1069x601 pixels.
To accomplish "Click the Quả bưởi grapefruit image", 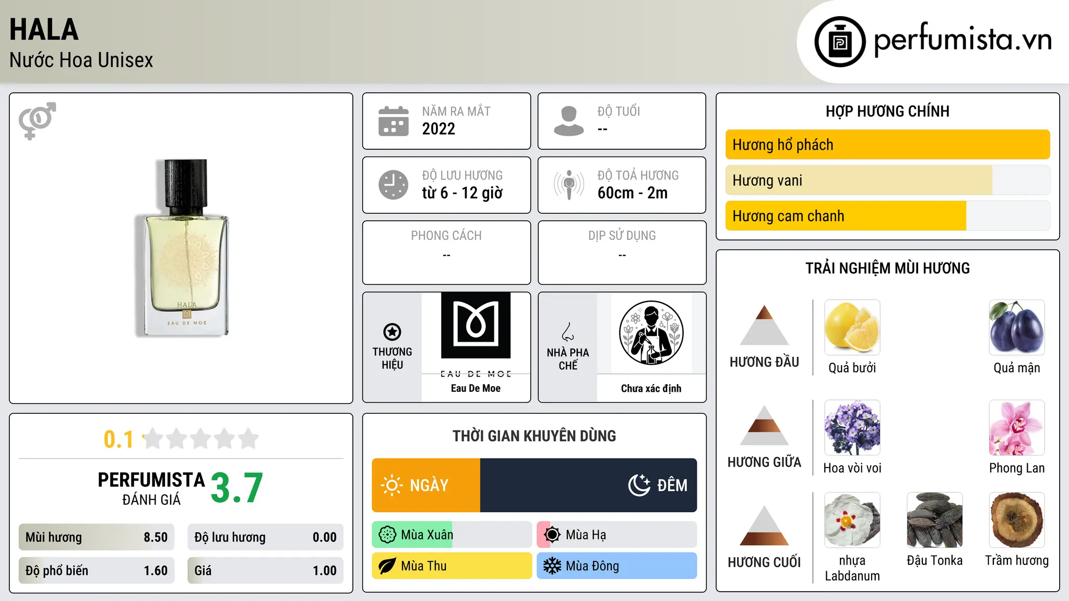I will point(852,328).
